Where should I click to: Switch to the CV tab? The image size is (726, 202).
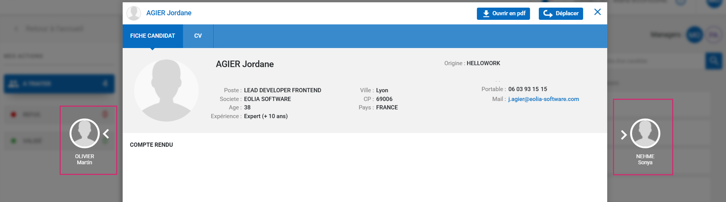click(198, 36)
